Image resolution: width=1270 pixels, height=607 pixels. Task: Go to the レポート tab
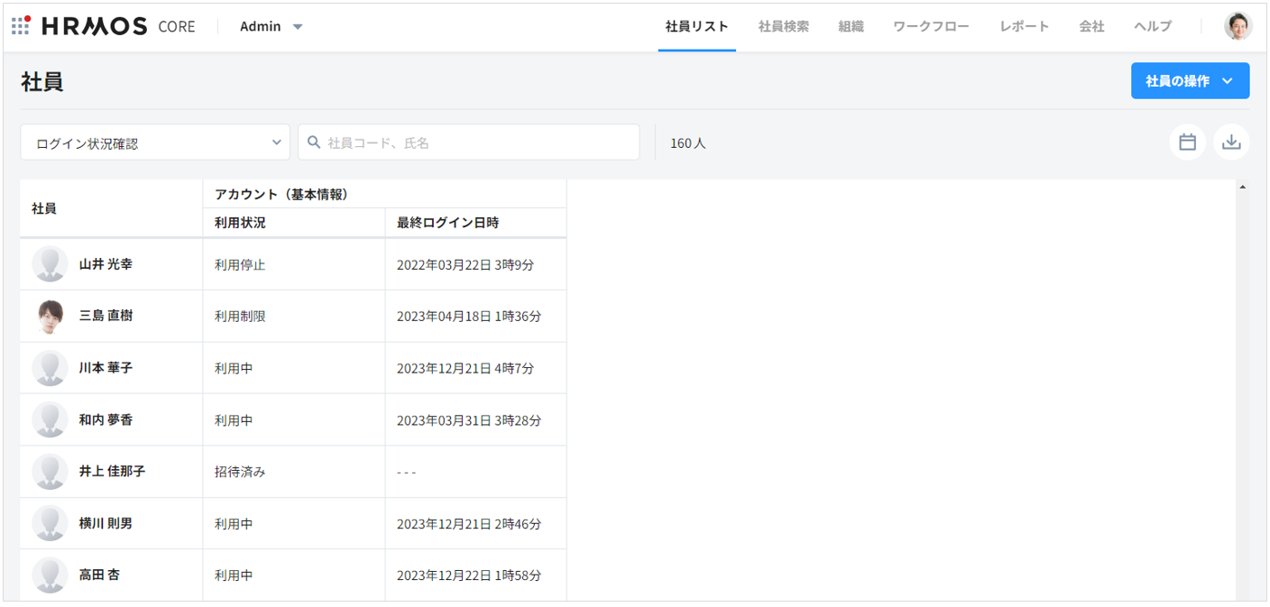coord(1024,26)
